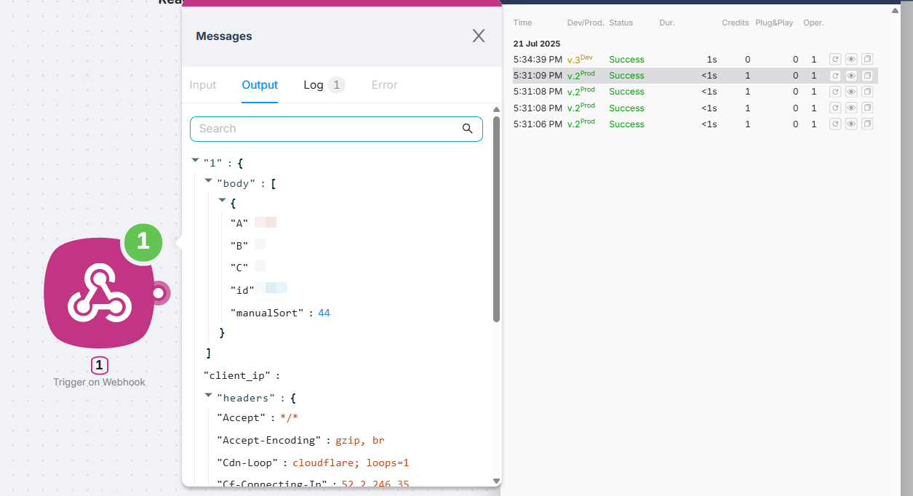The height and width of the screenshot is (496, 913).
Task: Click the Messages panel vertical scrollbar
Action: coord(496,218)
